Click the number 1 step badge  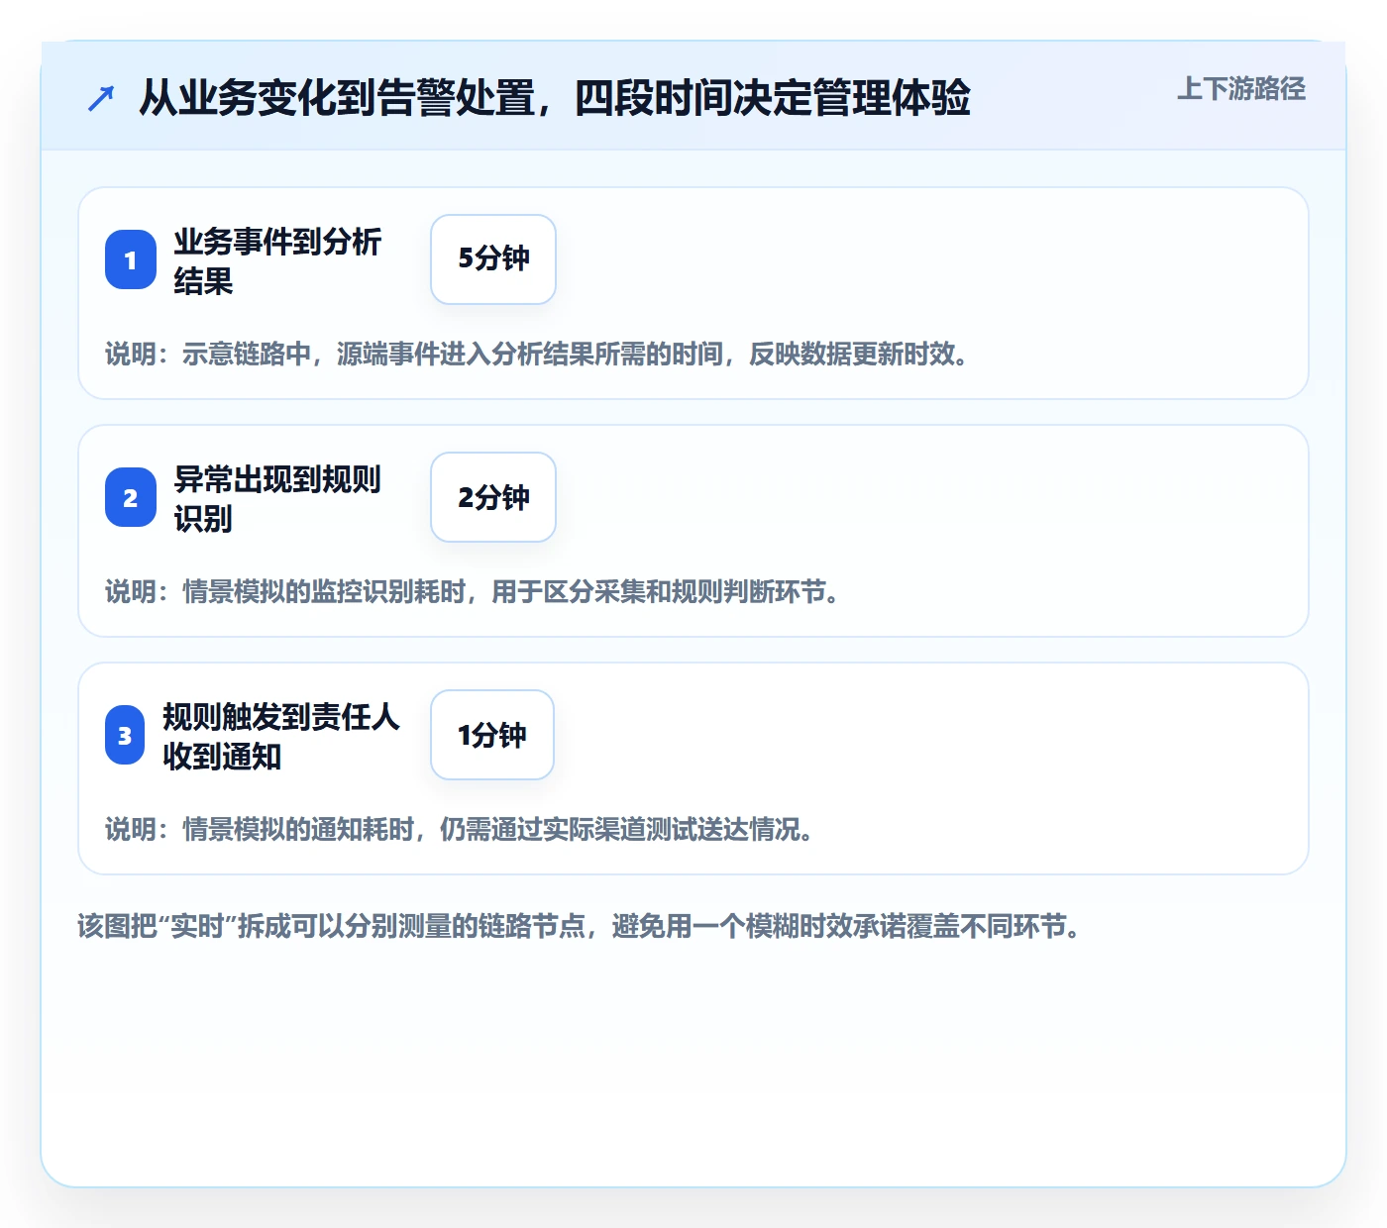[131, 259]
